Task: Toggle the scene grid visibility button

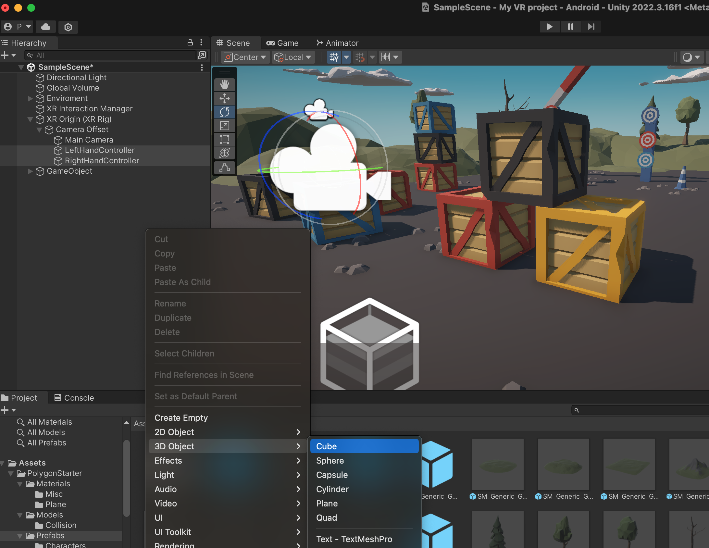Action: click(334, 57)
